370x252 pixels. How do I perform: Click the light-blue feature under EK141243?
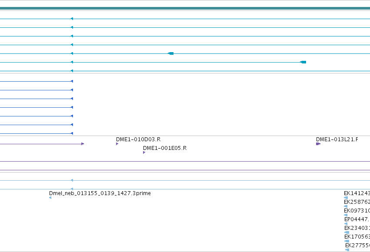tap(346, 198)
